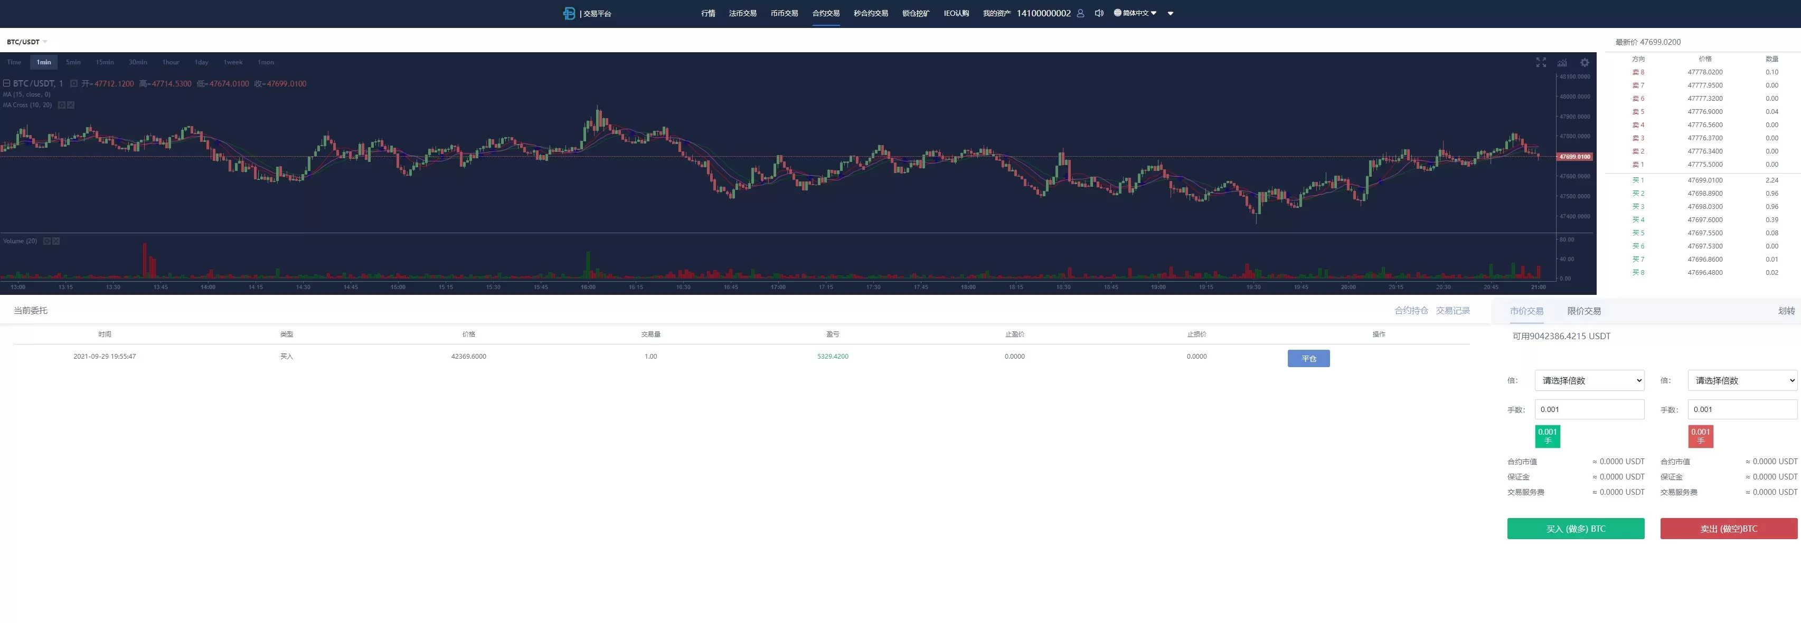Remove MA Cross indicator with X
The height and width of the screenshot is (623, 1801).
pos(71,106)
